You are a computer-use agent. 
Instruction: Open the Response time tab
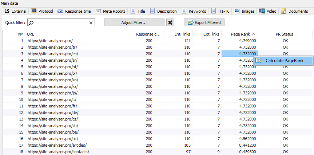(74, 11)
